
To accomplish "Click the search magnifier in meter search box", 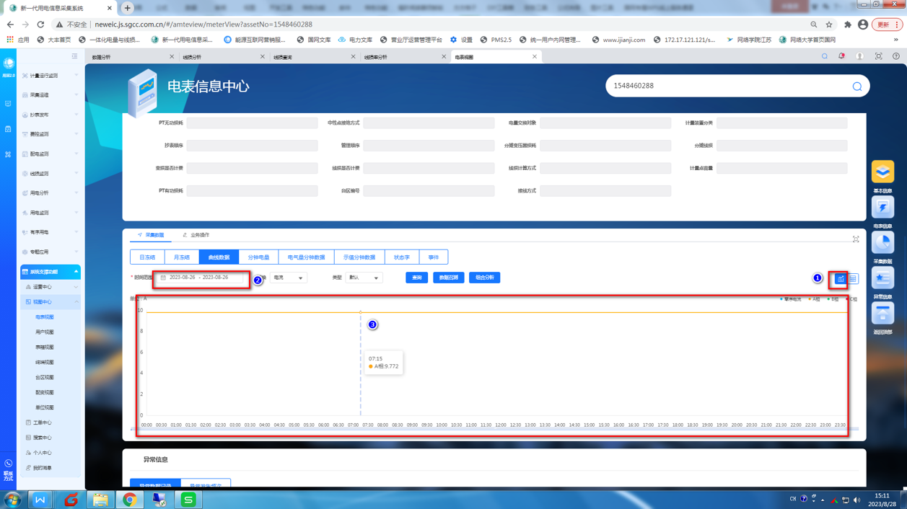I will (856, 87).
